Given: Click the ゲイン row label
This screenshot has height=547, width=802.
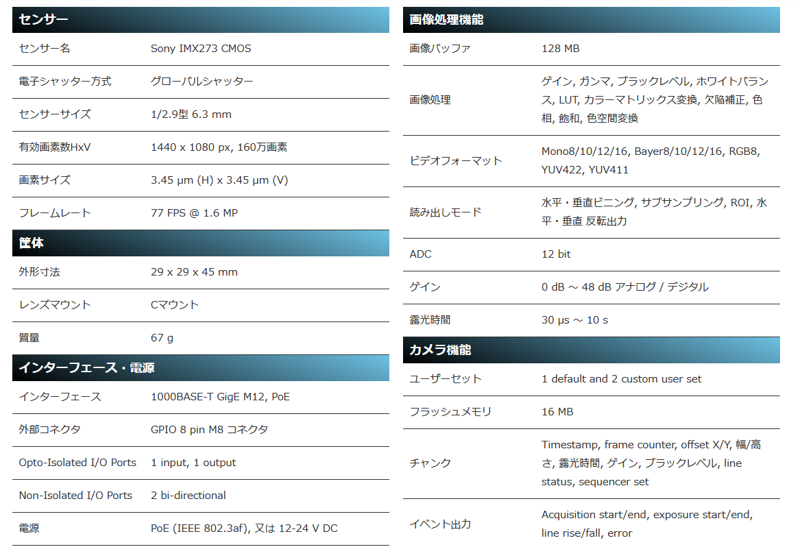Looking at the screenshot, I should point(424,287).
